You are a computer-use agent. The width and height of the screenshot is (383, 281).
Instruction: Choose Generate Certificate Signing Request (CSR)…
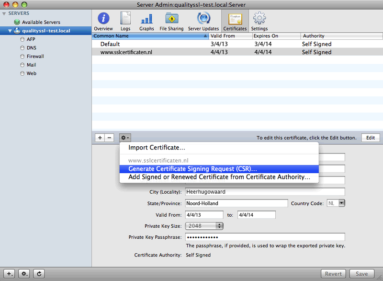pyautogui.click(x=219, y=169)
